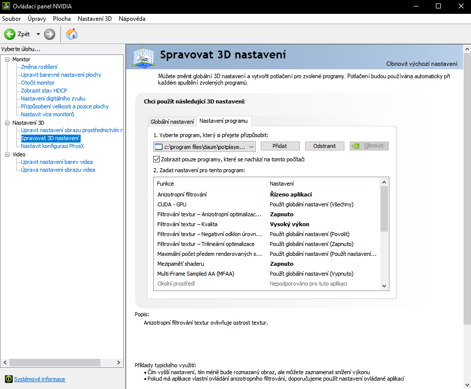Select the Filtrování textur – Kvalita row
This screenshot has width=471, height=389.
(267, 224)
